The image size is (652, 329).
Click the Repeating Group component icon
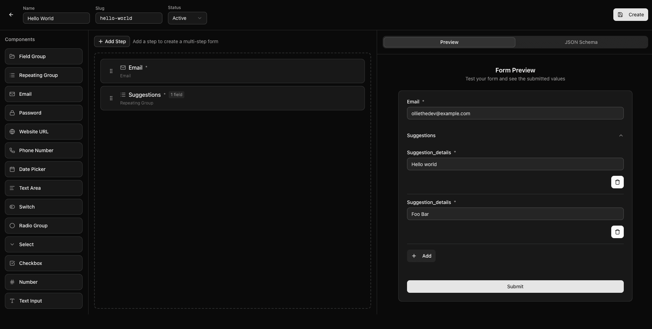coord(12,75)
